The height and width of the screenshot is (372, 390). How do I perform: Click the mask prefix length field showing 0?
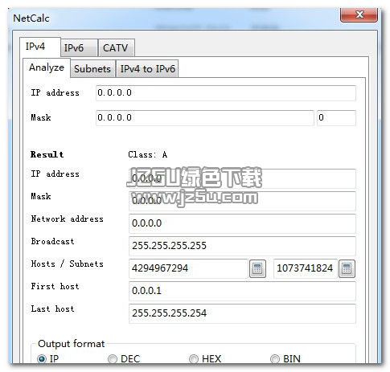click(336, 118)
